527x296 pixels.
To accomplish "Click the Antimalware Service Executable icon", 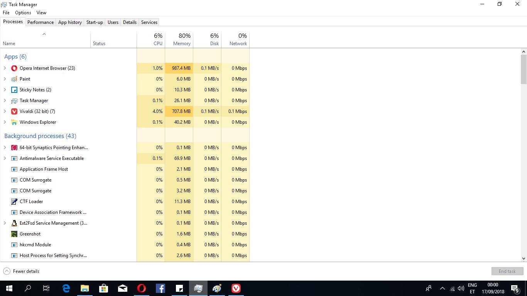I will 14,158.
